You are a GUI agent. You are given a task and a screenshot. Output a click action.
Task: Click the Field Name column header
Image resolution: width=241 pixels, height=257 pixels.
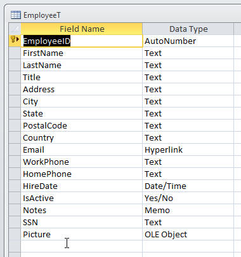click(x=82, y=29)
